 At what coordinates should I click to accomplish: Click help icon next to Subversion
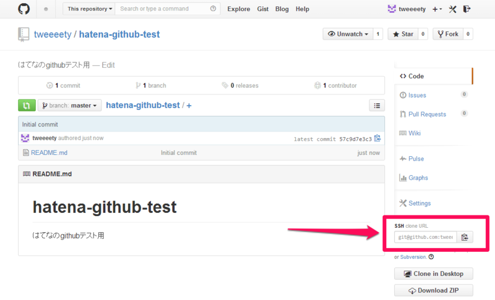(x=431, y=257)
